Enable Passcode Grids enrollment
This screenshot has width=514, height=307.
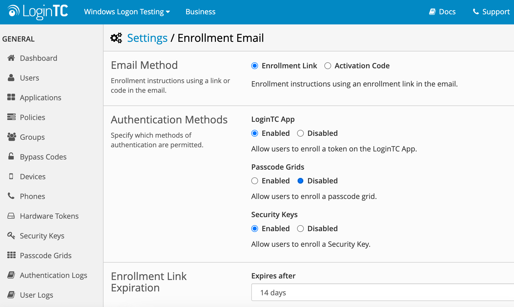point(255,181)
